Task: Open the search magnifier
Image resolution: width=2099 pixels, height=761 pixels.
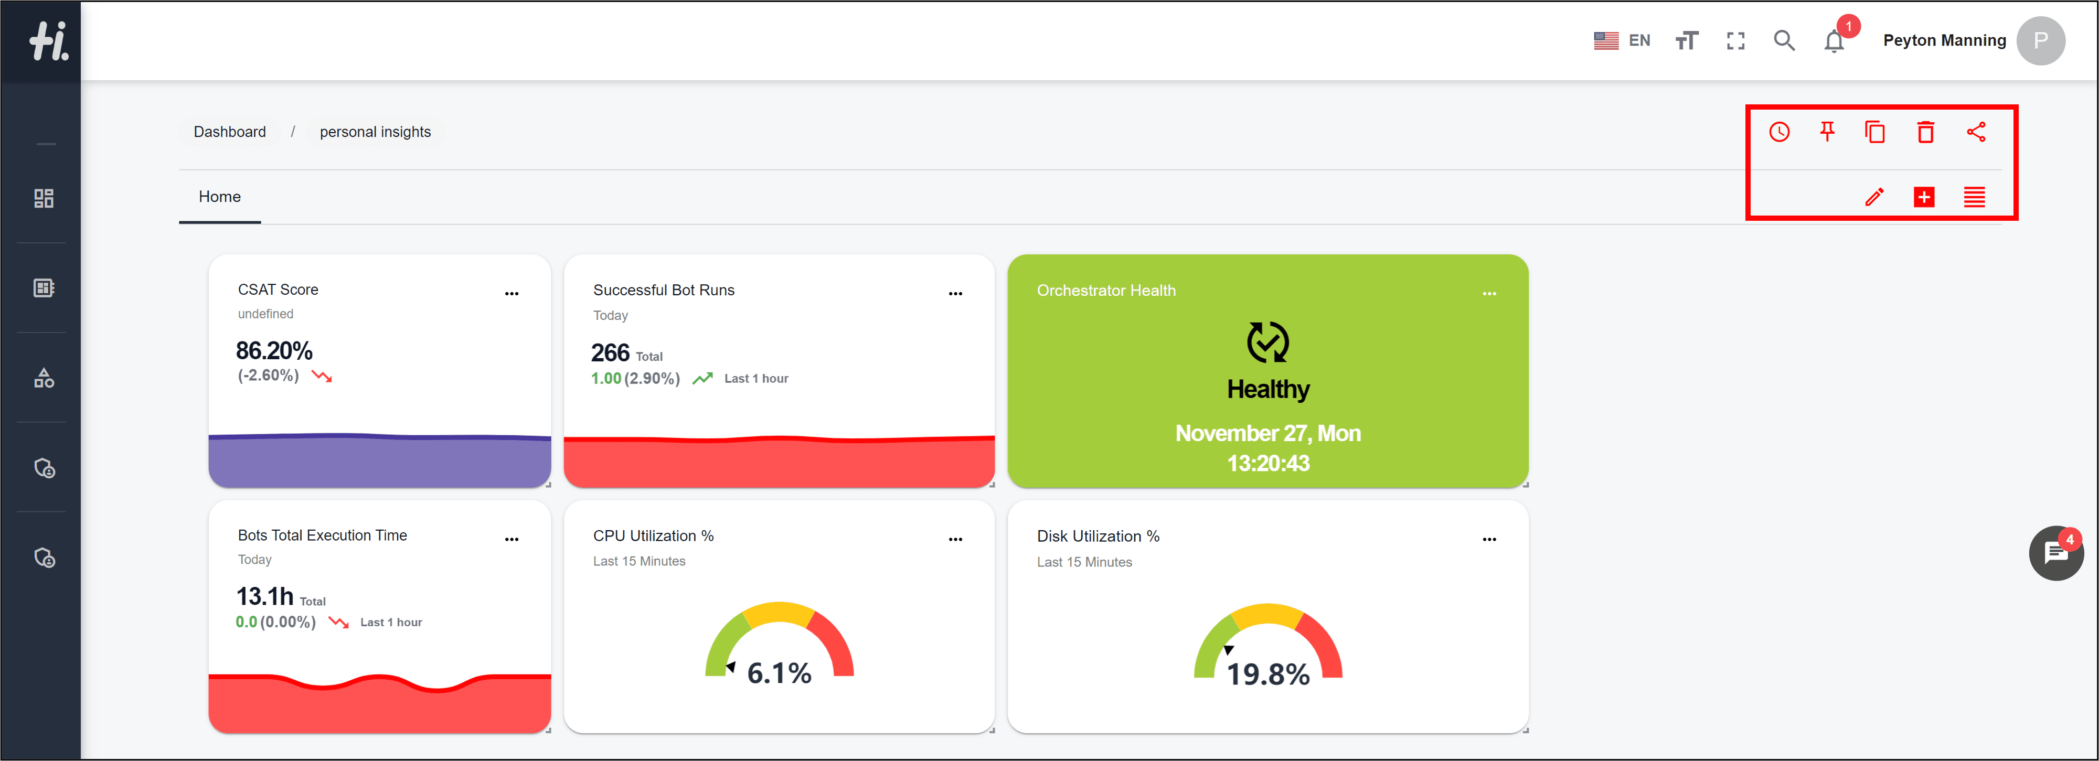Action: click(1784, 41)
